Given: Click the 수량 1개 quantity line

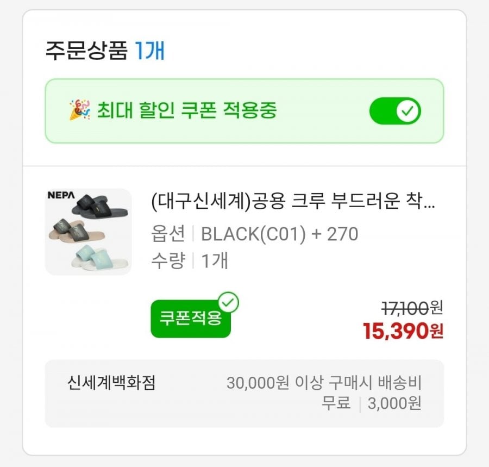Looking at the screenshot, I should click(190, 261).
